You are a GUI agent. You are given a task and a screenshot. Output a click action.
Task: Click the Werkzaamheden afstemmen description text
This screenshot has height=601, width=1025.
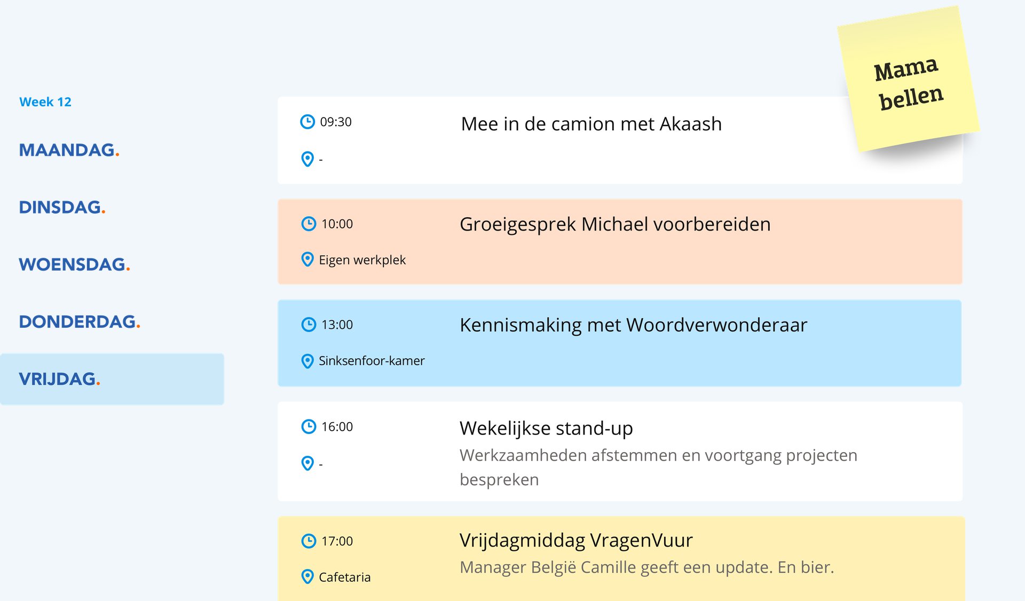[x=658, y=467]
